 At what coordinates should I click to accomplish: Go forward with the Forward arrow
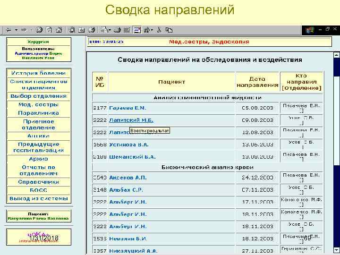[24, 30]
